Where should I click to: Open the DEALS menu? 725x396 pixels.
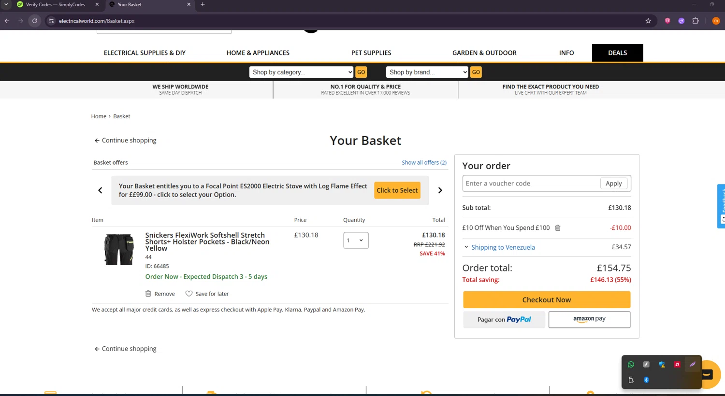pyautogui.click(x=617, y=53)
